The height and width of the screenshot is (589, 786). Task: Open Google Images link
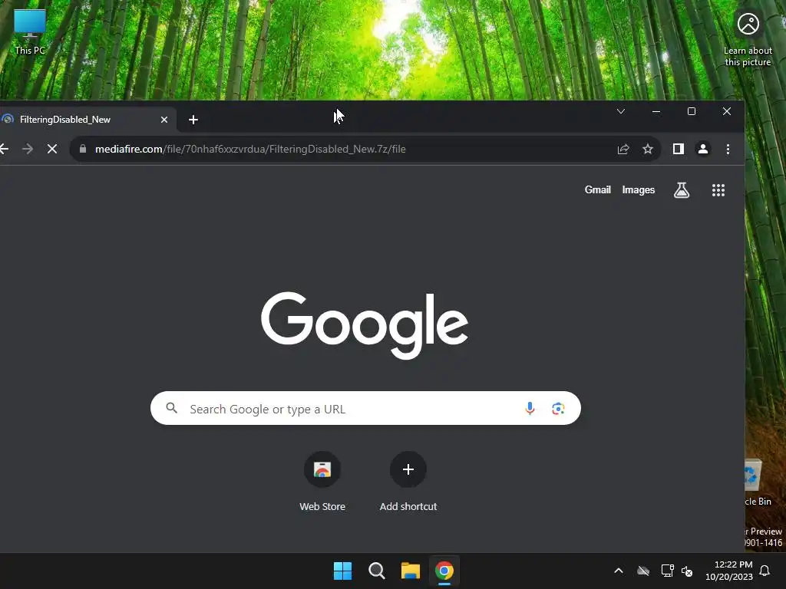tap(638, 190)
